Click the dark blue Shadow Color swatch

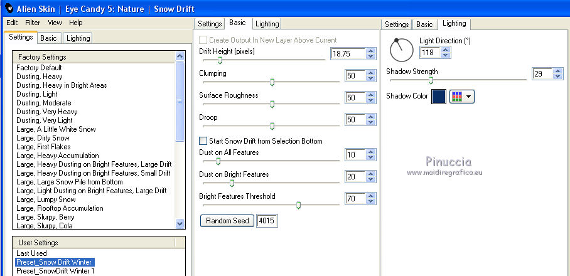[439, 97]
